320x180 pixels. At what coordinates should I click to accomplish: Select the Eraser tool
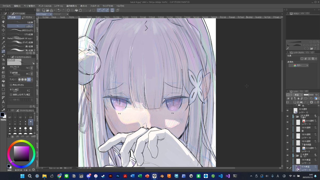(3, 68)
